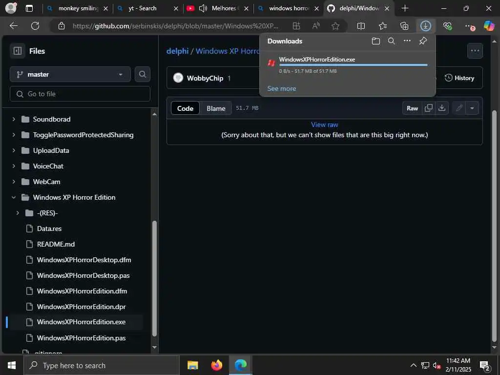Open WindowsXPHorrorDesktop.pas file
The width and height of the screenshot is (500, 375).
[83, 275]
